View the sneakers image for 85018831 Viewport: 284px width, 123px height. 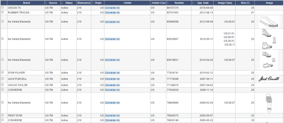[x=269, y=60]
